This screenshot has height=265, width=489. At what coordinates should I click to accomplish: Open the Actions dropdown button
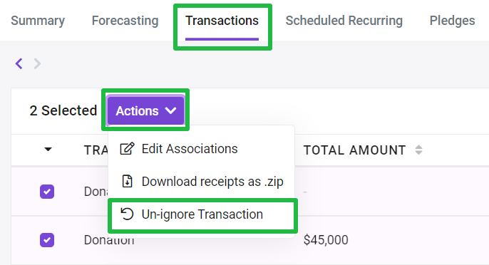tap(145, 110)
